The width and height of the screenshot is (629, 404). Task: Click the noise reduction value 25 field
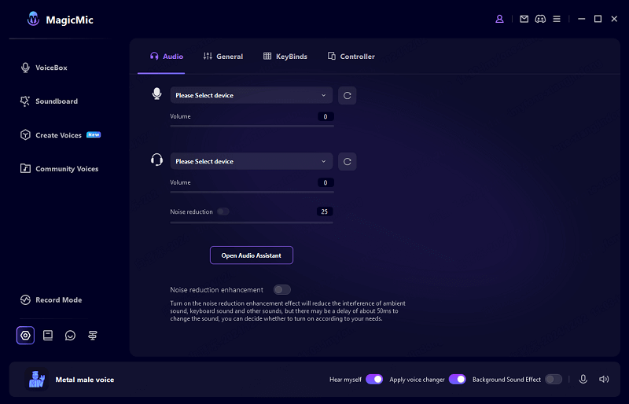325,211
